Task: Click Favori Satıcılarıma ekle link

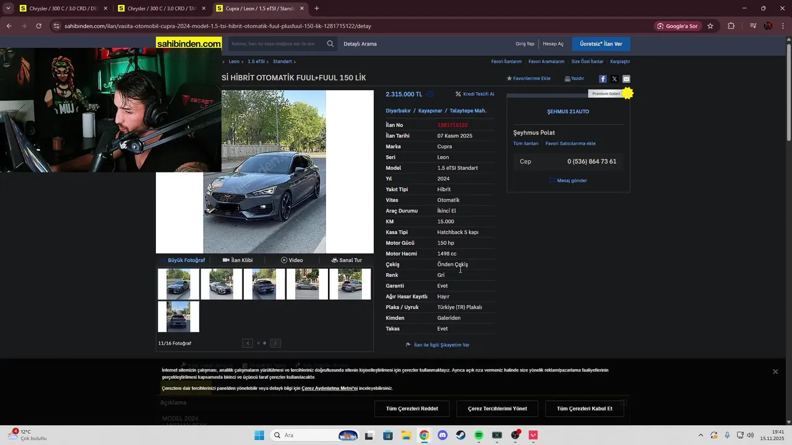Action: pos(570,143)
